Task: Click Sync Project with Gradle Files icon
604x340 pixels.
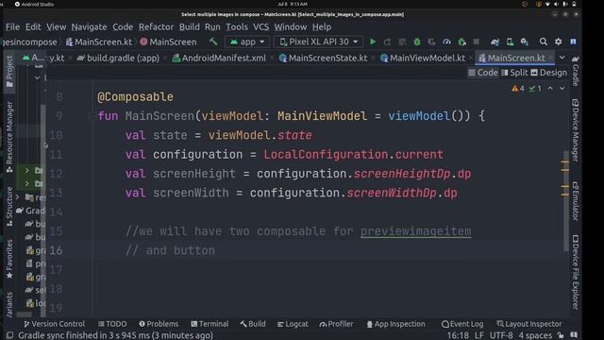Action: [x=495, y=42]
